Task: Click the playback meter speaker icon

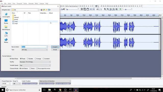Action: coord(96,6)
